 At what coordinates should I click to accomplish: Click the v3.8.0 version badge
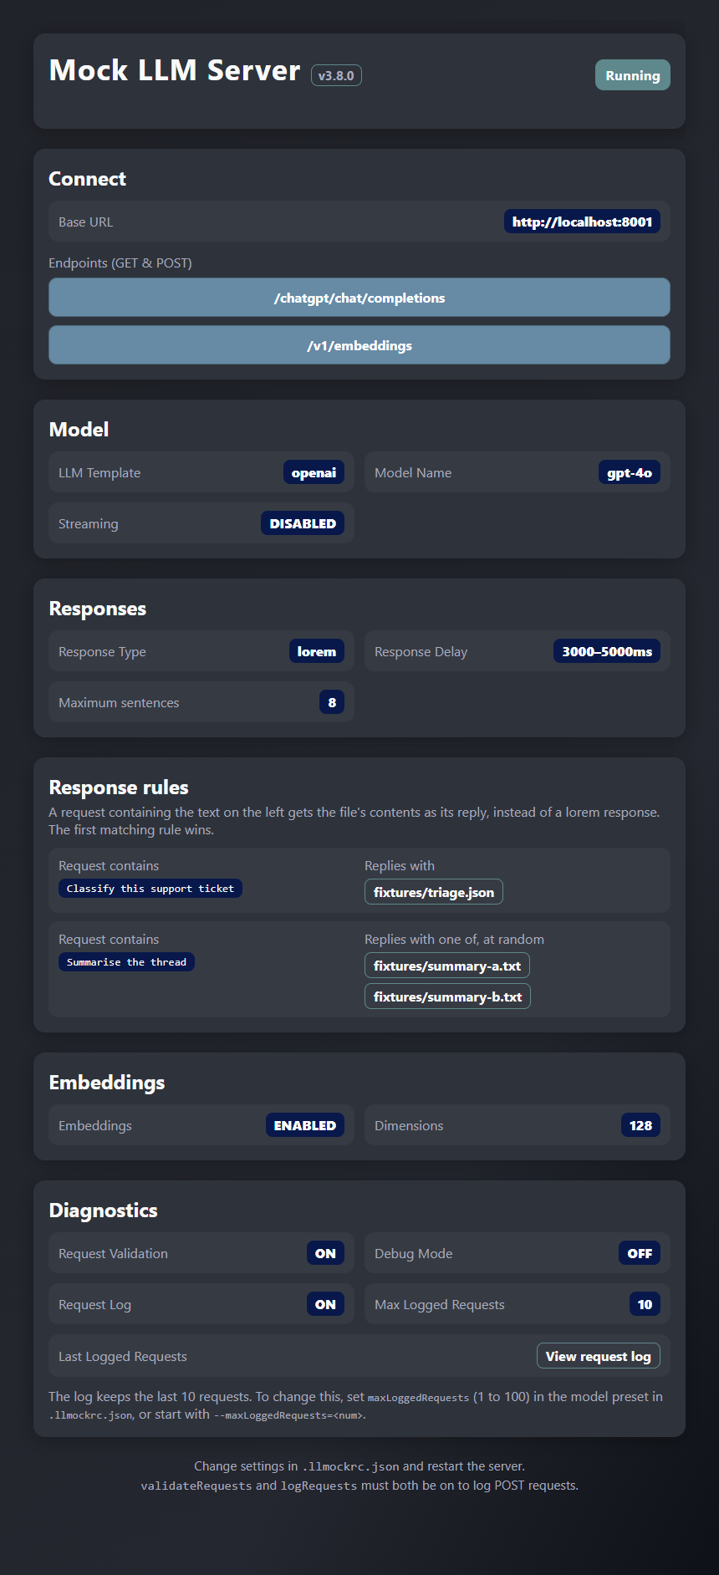tap(336, 75)
